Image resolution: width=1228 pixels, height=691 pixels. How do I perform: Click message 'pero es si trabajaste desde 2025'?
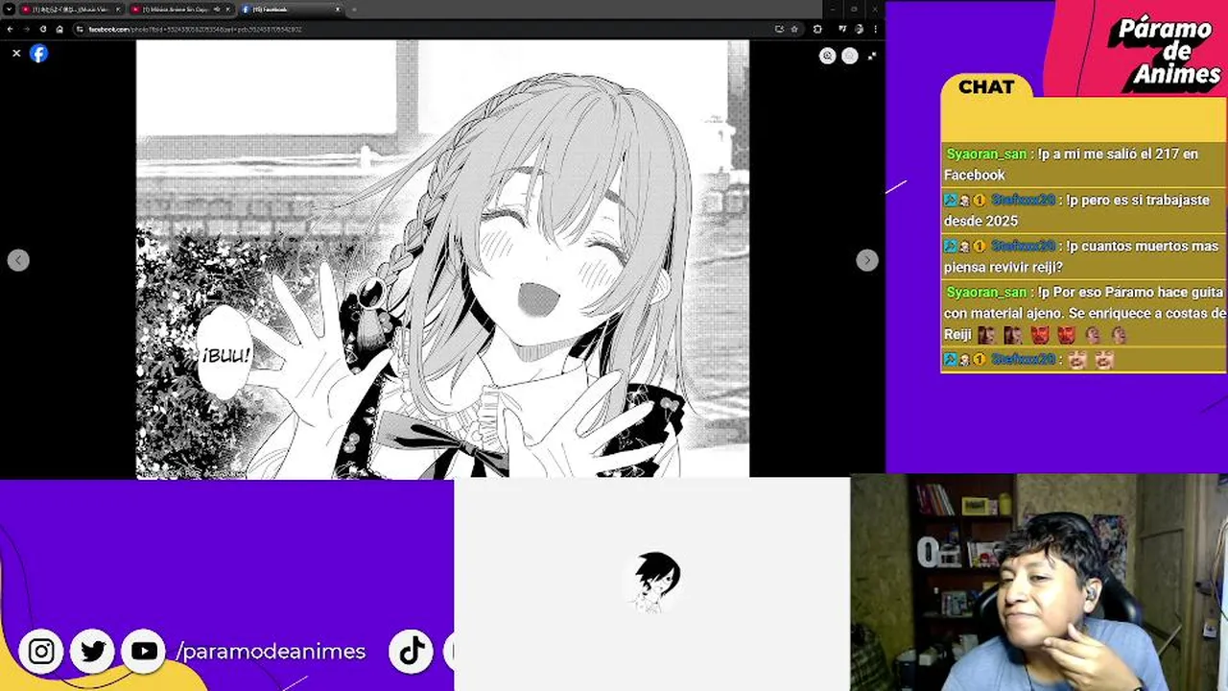(x=1083, y=210)
